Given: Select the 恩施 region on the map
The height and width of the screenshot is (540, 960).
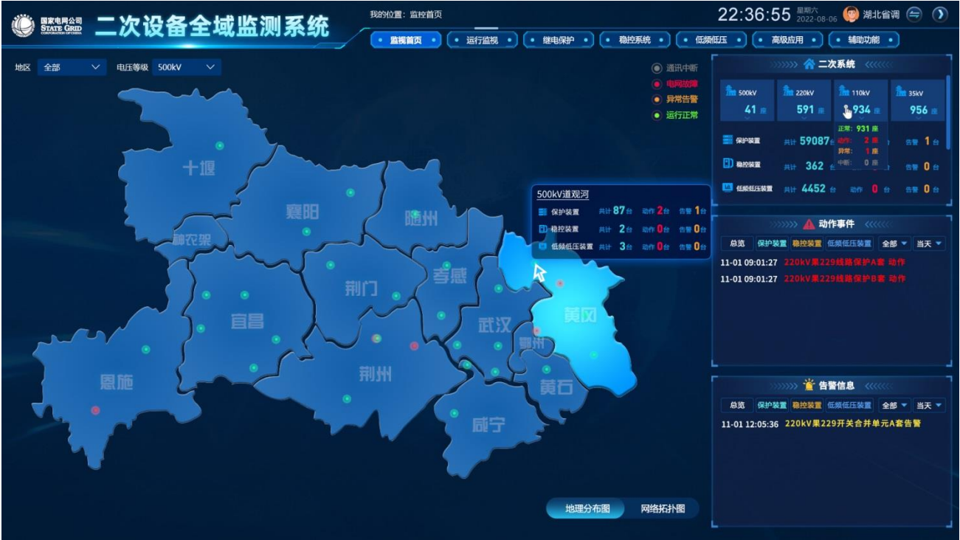Looking at the screenshot, I should click(x=117, y=382).
